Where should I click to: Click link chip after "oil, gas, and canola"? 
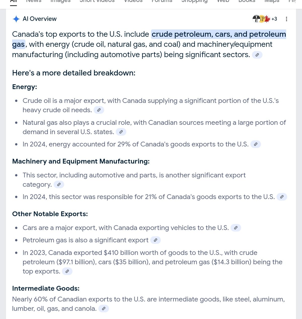[103, 308]
